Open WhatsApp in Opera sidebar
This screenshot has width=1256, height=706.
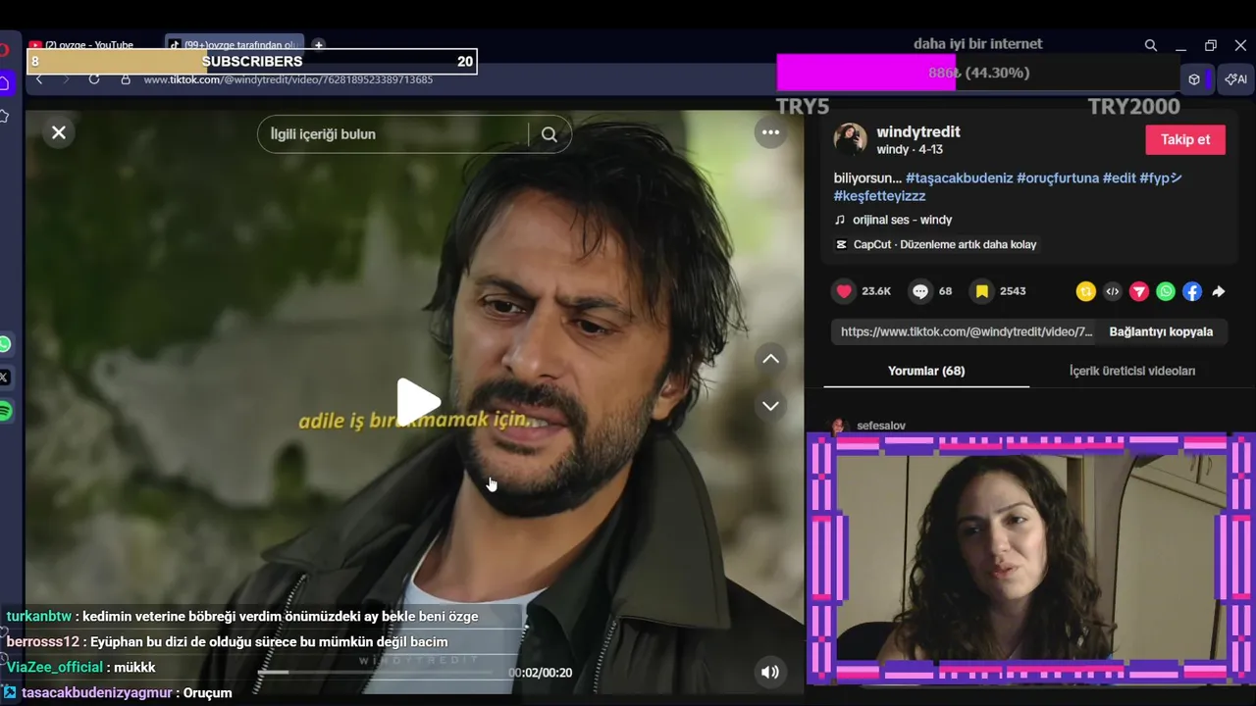tap(5, 344)
